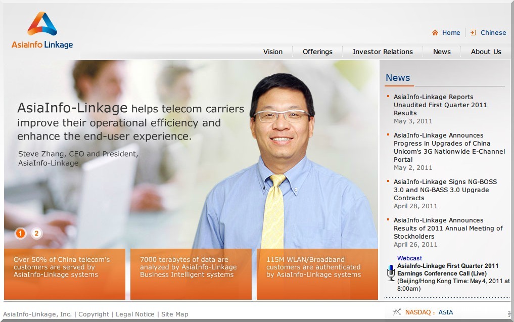The width and height of the screenshot is (514, 322).
Task: Click the webcast microphone icon
Action: pos(391,273)
